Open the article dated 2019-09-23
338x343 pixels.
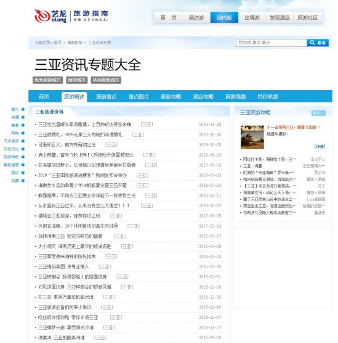click(x=86, y=155)
